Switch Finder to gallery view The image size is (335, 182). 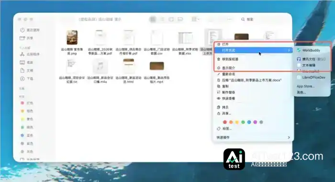pyautogui.click(x=180, y=19)
